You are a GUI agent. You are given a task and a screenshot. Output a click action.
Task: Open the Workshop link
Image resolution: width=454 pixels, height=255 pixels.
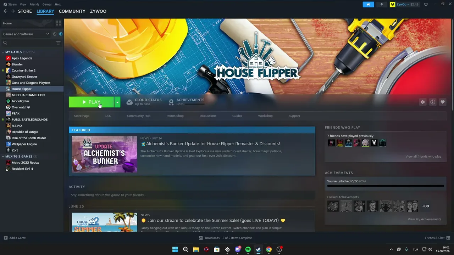coord(265,116)
